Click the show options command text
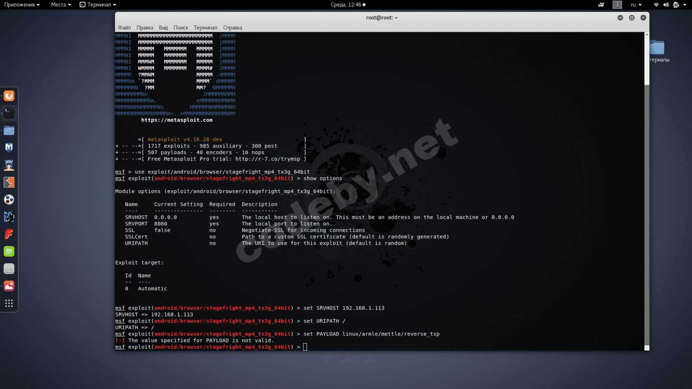The image size is (692, 389). pos(323,179)
